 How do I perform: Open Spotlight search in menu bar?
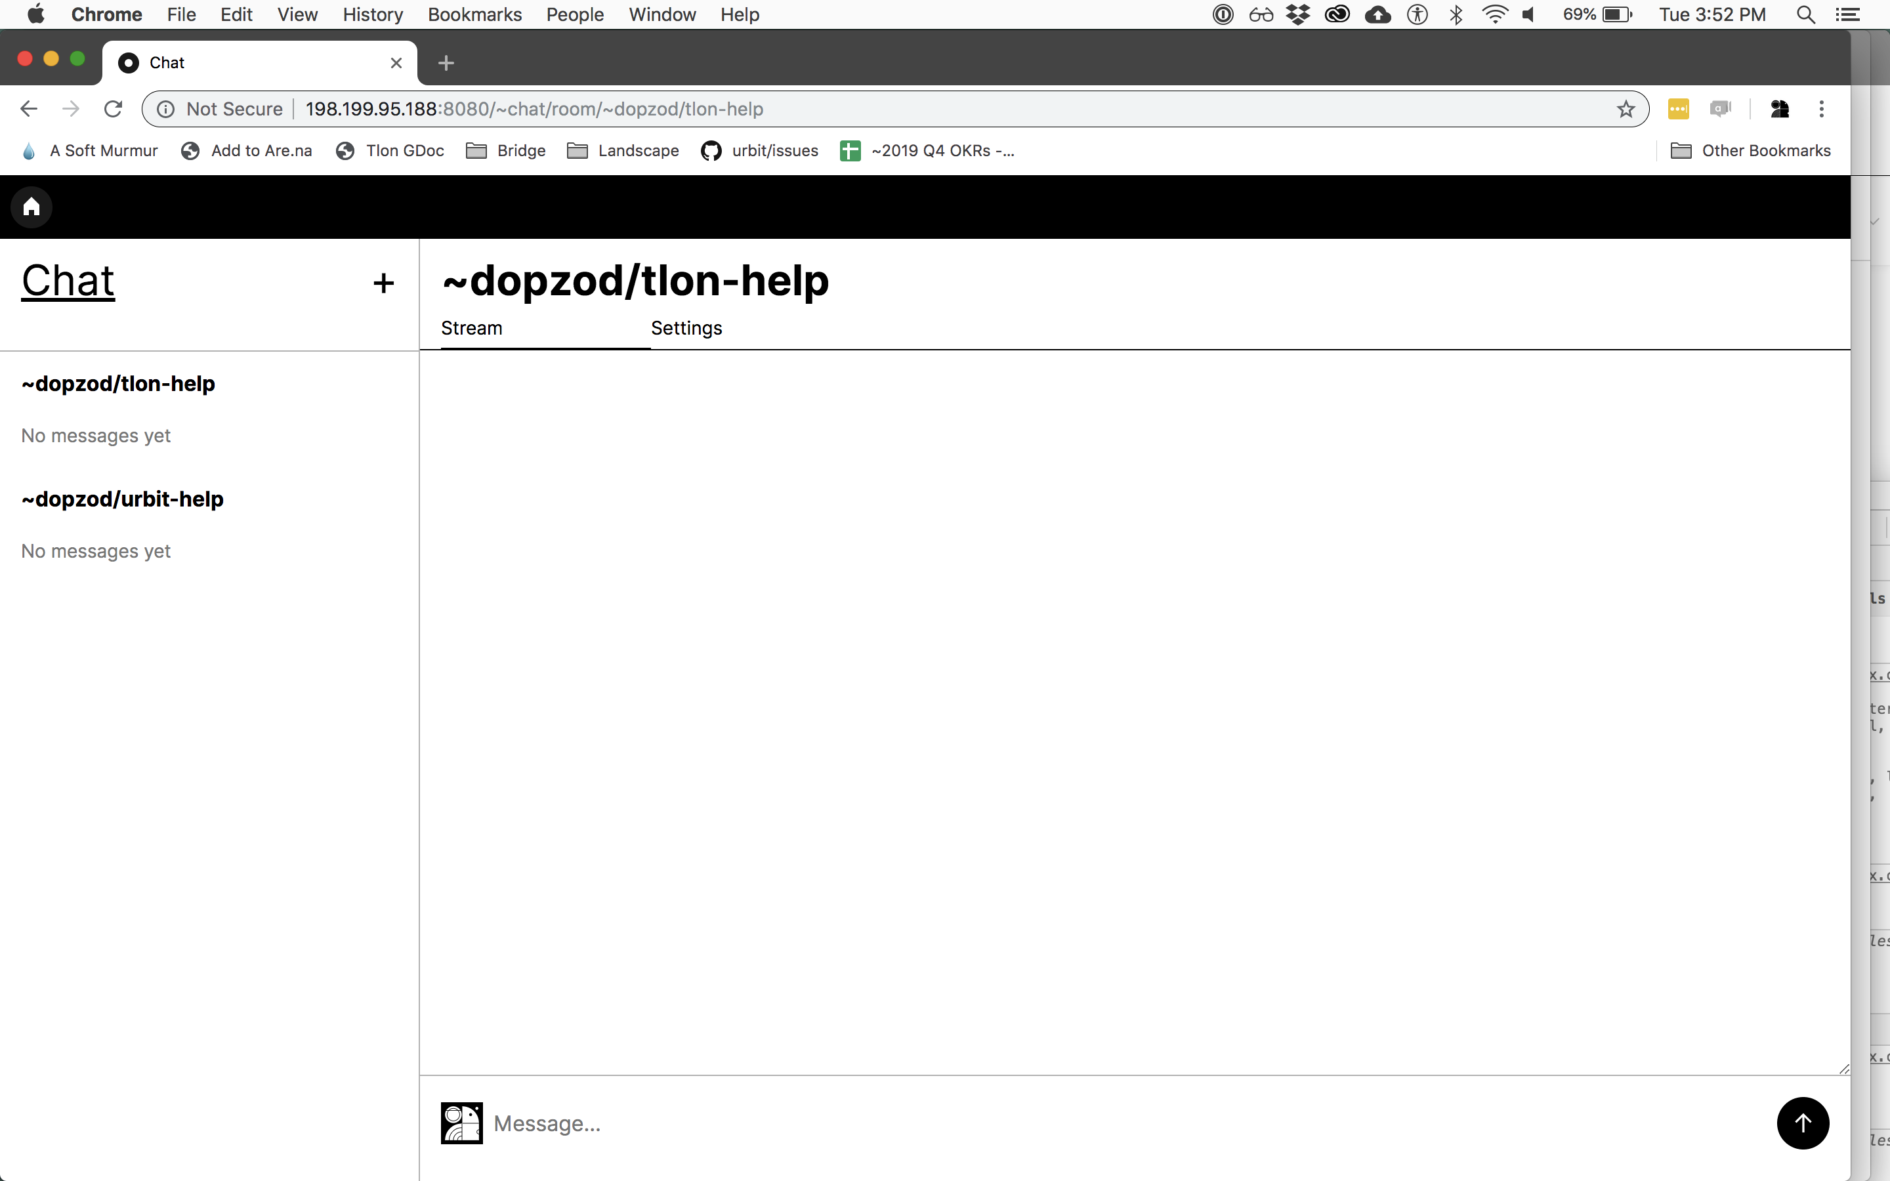[1805, 14]
